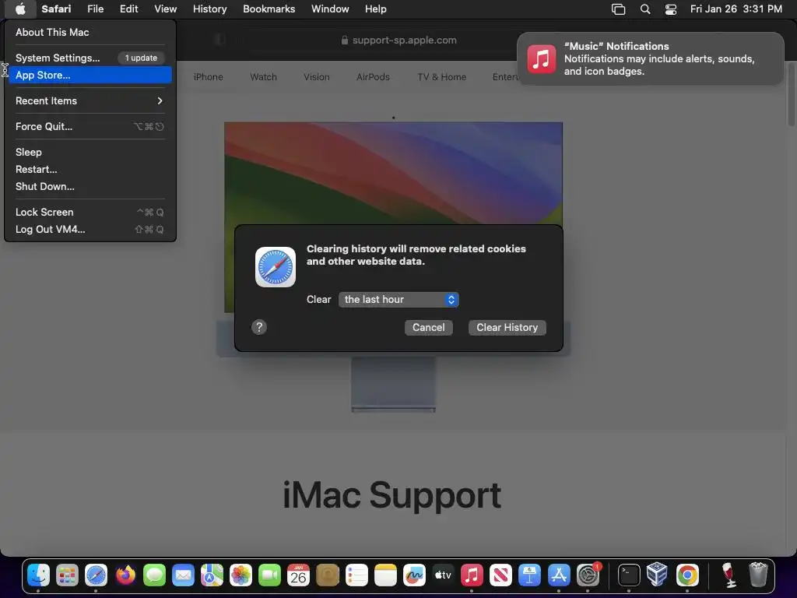Launch Google Chrome from the Dock
The width and height of the screenshot is (797, 598).
click(x=687, y=575)
